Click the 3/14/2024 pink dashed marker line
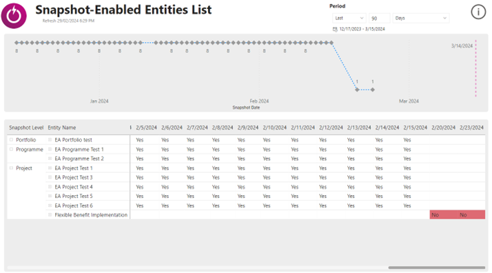Image resolution: width=492 pixels, height=273 pixels. pos(475,68)
